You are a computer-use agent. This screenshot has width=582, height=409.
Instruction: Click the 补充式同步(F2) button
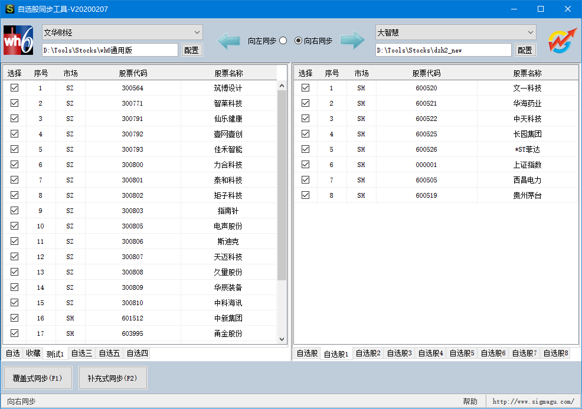(x=113, y=378)
